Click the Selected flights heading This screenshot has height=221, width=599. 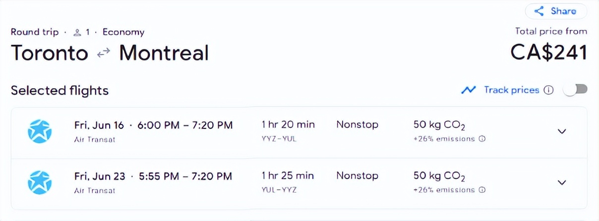click(x=60, y=91)
